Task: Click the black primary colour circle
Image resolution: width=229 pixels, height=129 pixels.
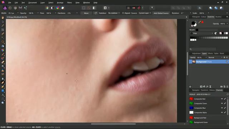Action: point(193,23)
